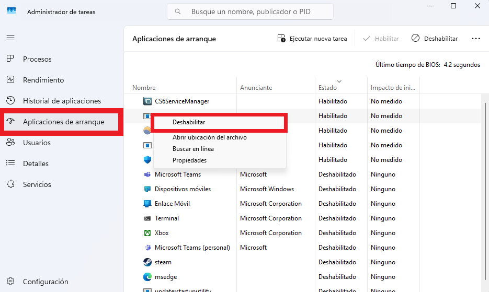Select the CS6ServiceManager row name
The image size is (489, 292).
click(x=182, y=101)
